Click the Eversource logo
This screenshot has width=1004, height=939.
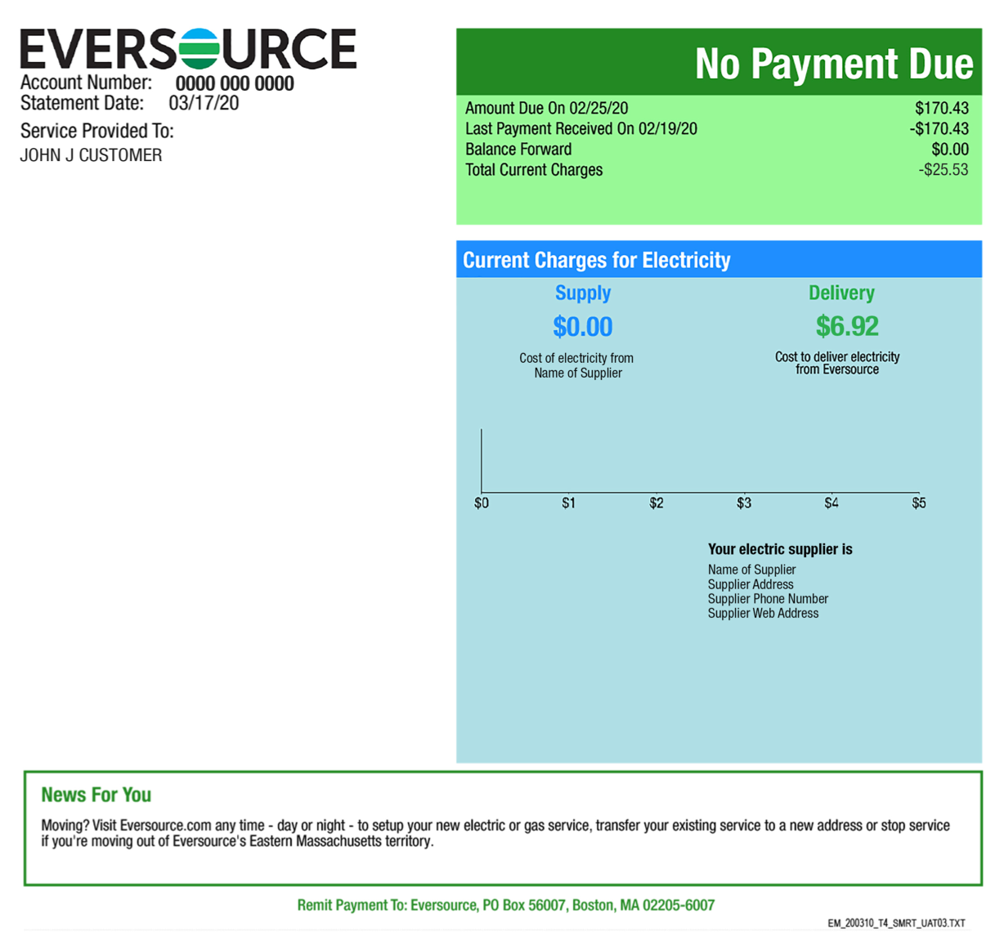coord(188,49)
